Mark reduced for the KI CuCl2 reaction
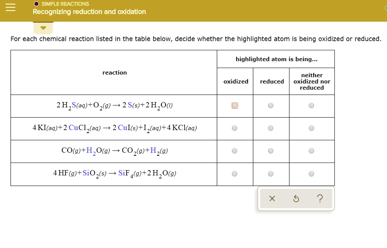 (x=271, y=129)
